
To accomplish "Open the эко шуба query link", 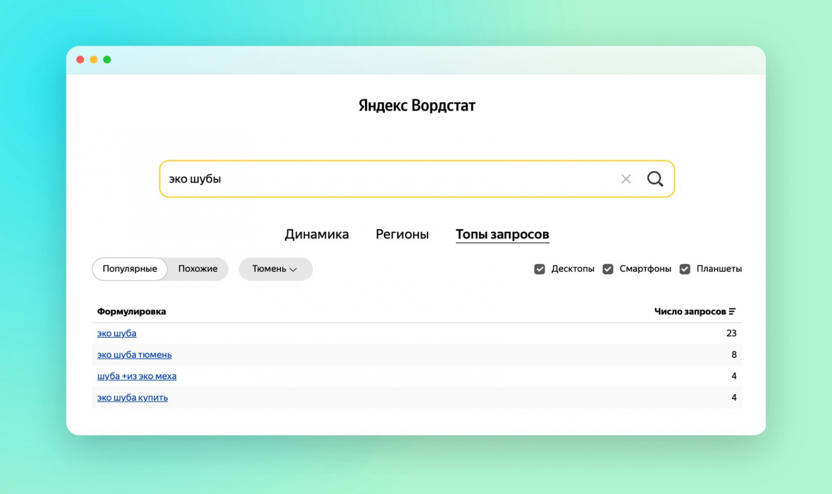I will click(116, 333).
